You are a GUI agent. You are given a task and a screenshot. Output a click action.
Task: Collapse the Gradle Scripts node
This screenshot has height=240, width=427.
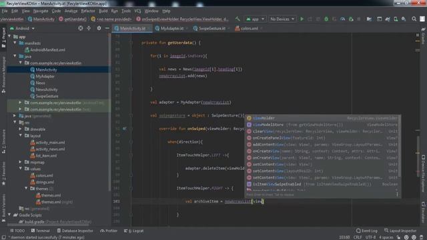click(x=10, y=215)
